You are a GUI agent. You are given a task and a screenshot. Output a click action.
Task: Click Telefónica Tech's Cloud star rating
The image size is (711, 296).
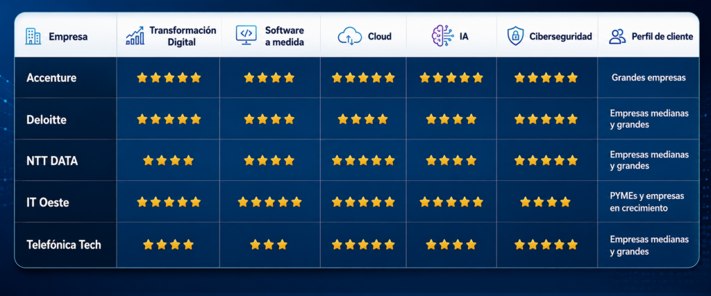pos(363,245)
